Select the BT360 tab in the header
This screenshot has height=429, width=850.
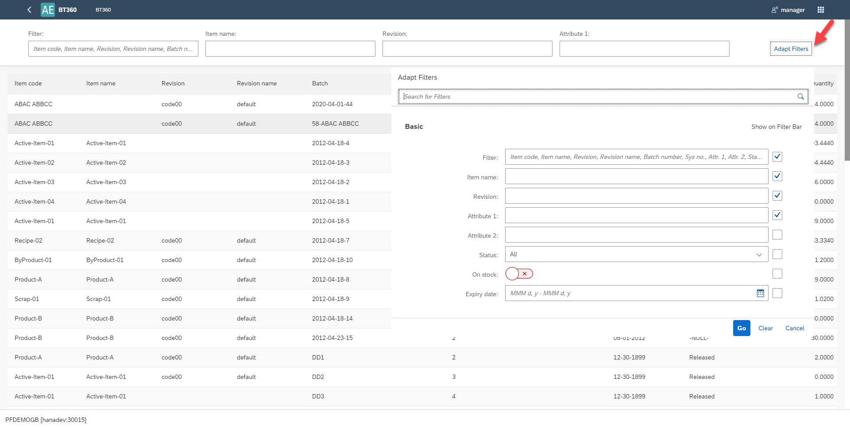point(103,9)
